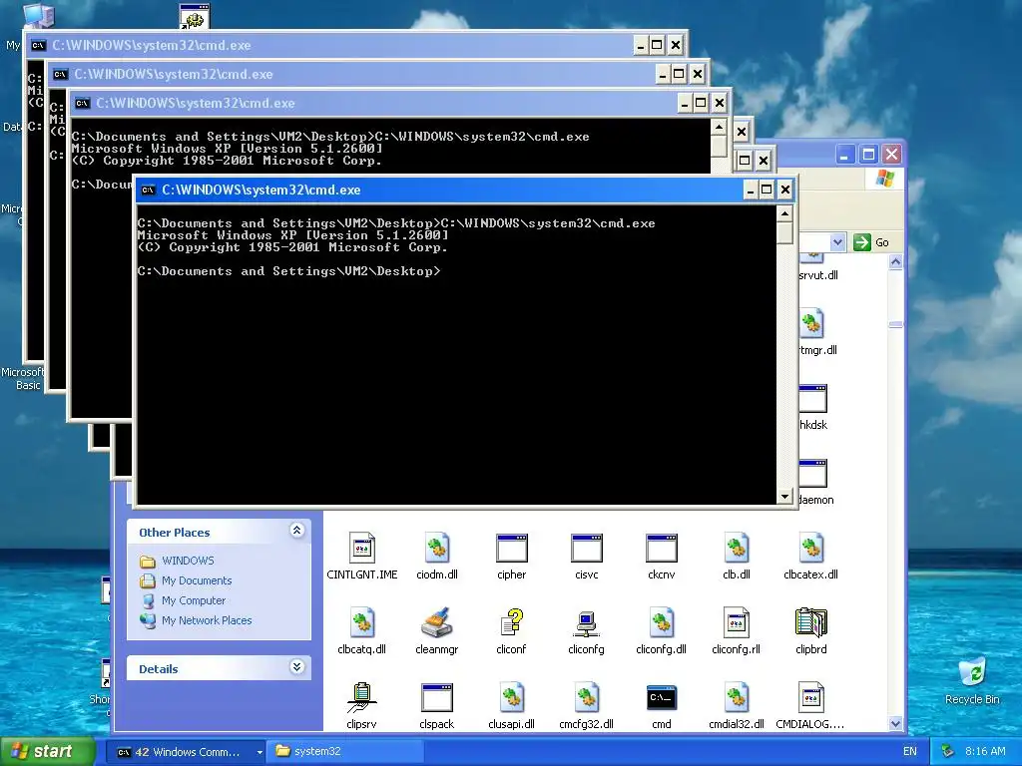This screenshot has height=766, width=1022.
Task: Select the ciodm.dll file icon
Action: (437, 548)
